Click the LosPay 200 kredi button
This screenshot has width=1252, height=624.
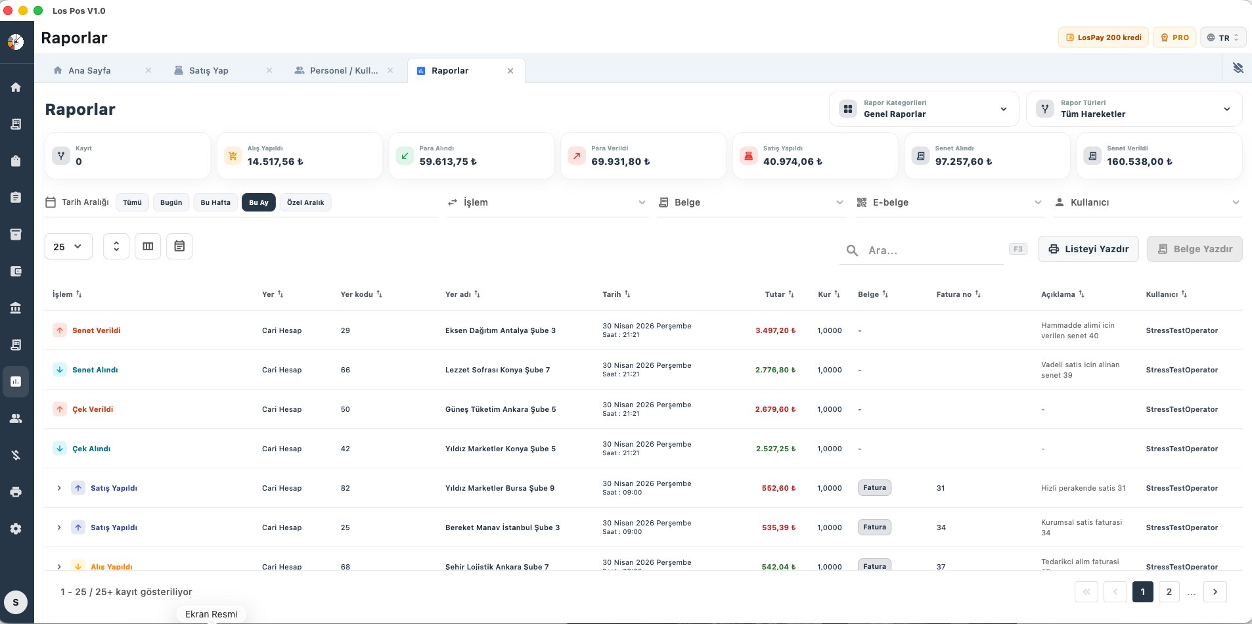pyautogui.click(x=1103, y=37)
